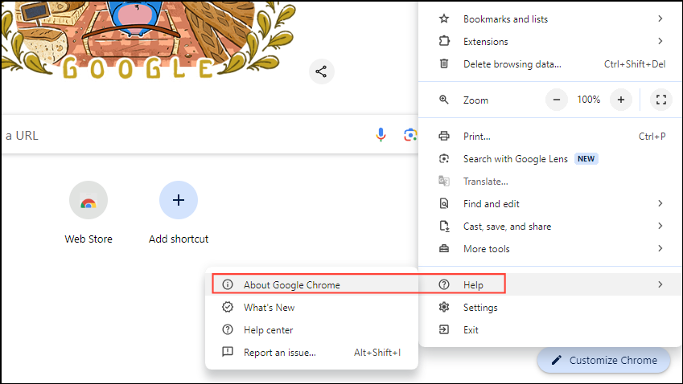Click the Alt+Shift+I shortcut text

coord(377,352)
